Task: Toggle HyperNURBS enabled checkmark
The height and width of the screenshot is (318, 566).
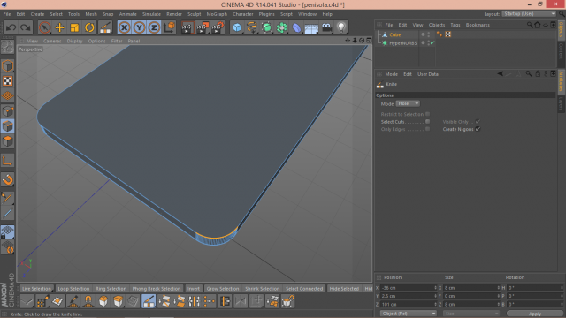Action: click(432, 43)
